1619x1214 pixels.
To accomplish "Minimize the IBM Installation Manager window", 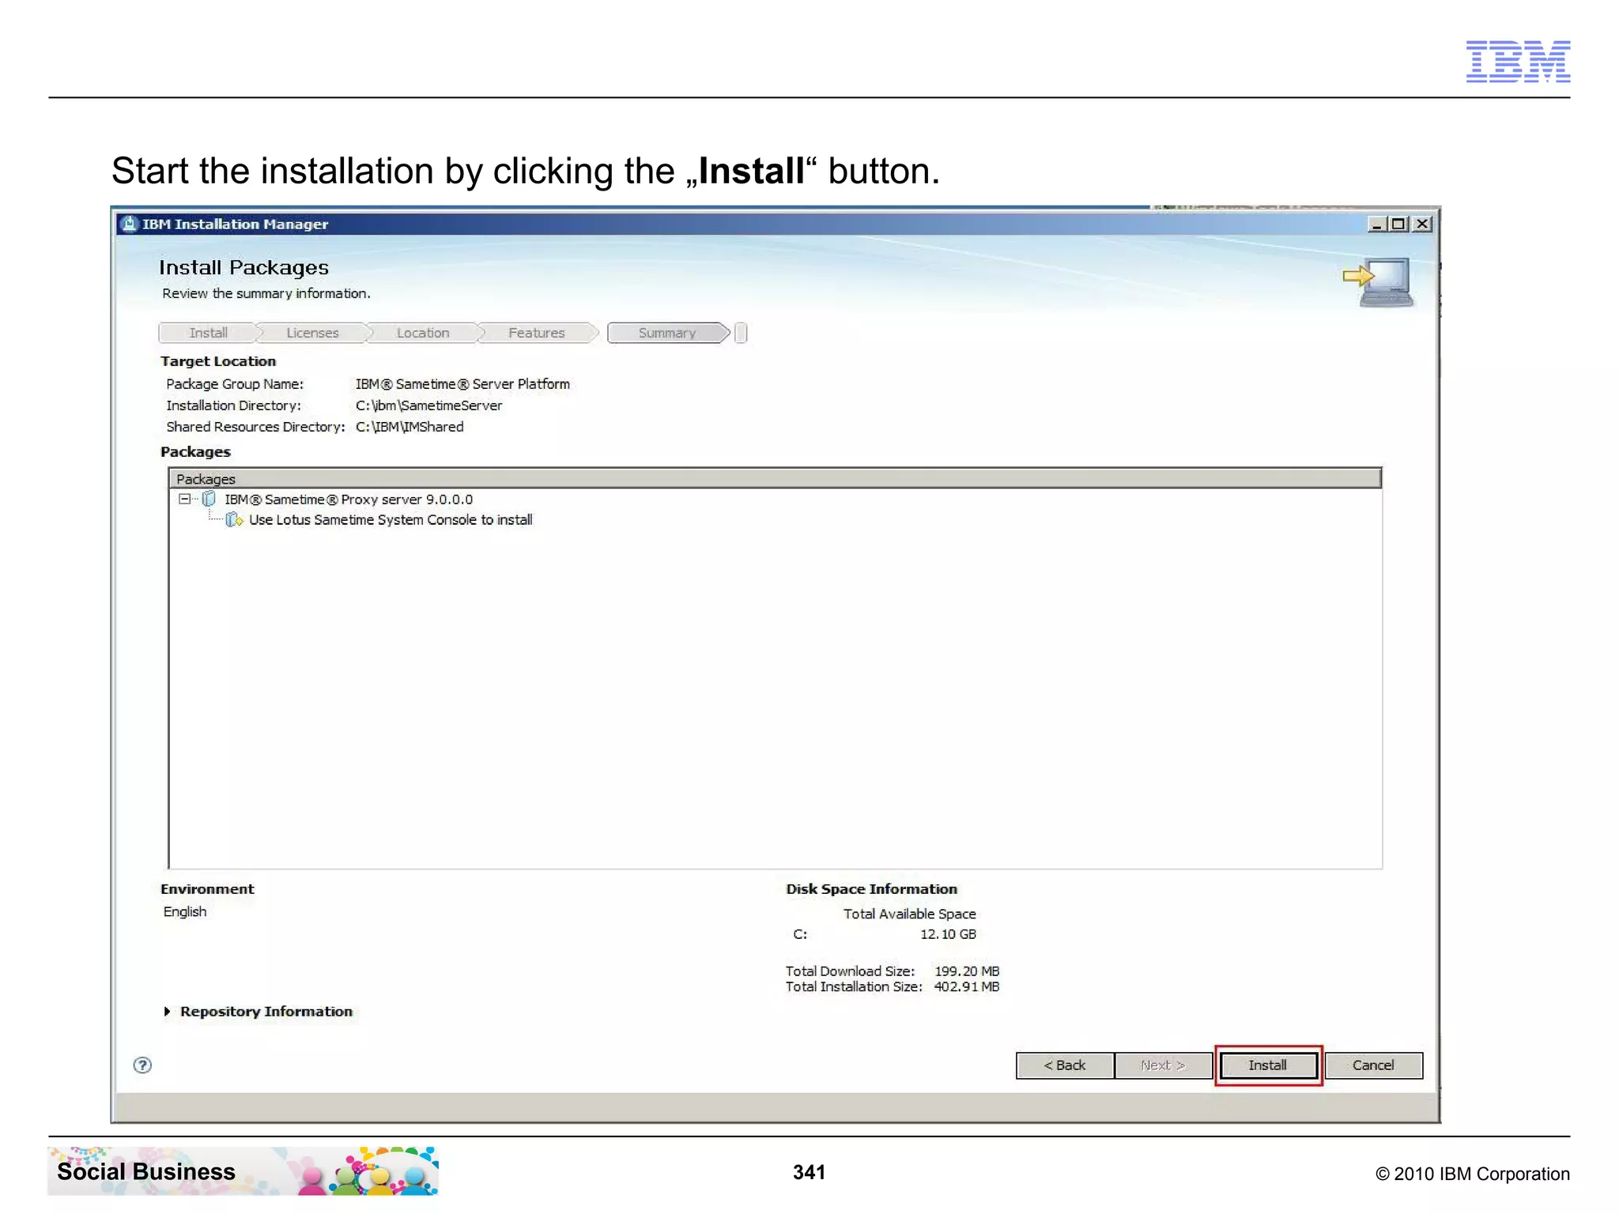I will point(1376,224).
